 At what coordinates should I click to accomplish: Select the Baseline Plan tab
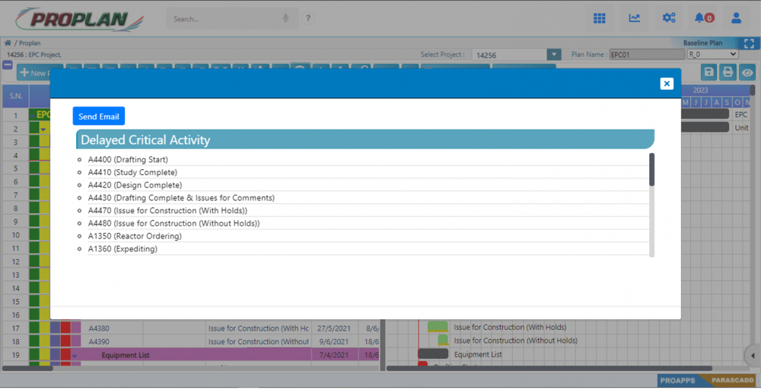pyautogui.click(x=702, y=43)
